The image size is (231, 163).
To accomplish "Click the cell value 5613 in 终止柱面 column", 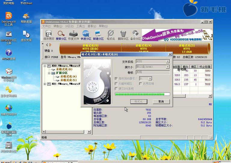I will pyautogui.click(x=208, y=80).
